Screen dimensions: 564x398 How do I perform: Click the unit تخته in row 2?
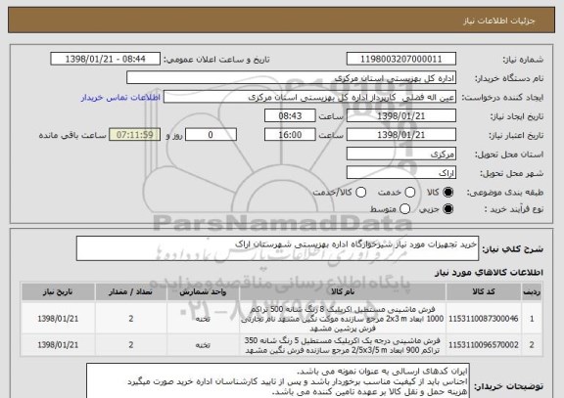click(203, 345)
